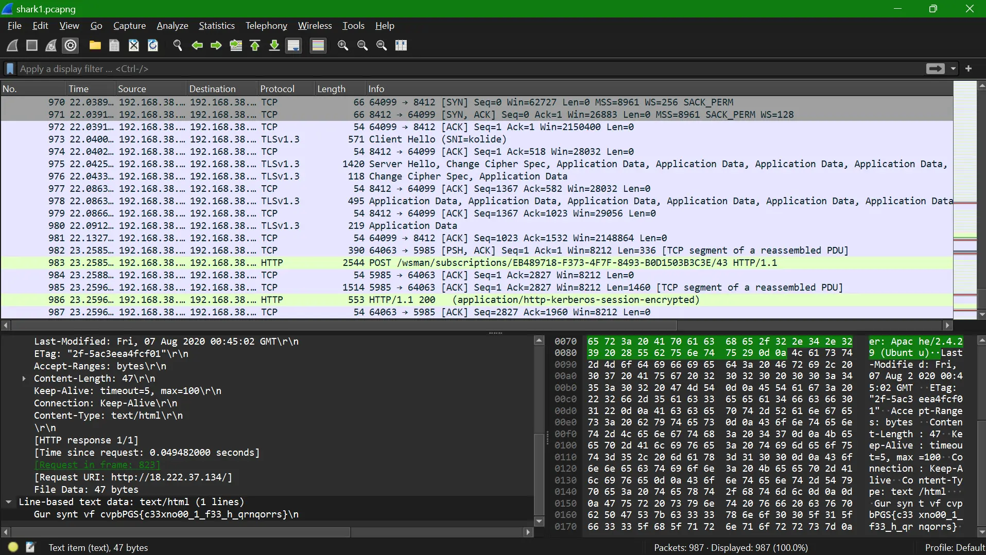Open the Statistics menu
Viewport: 986px width, 555px height.
coord(217,26)
